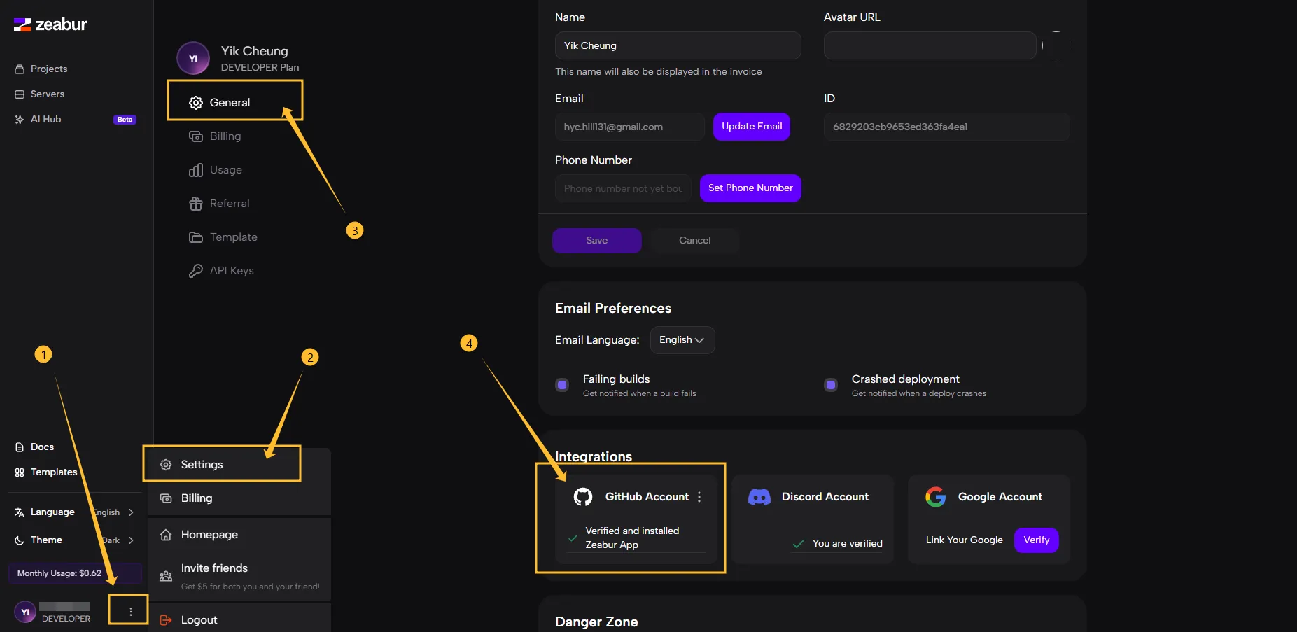Open the Projects section in the sidebar
The height and width of the screenshot is (632, 1297).
tap(49, 69)
